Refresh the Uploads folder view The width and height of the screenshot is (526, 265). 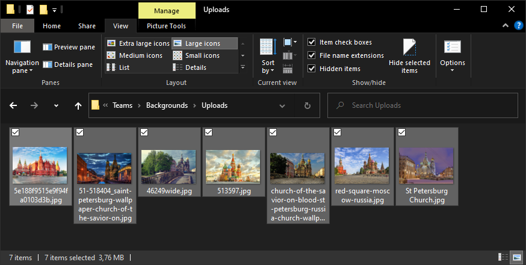point(307,105)
